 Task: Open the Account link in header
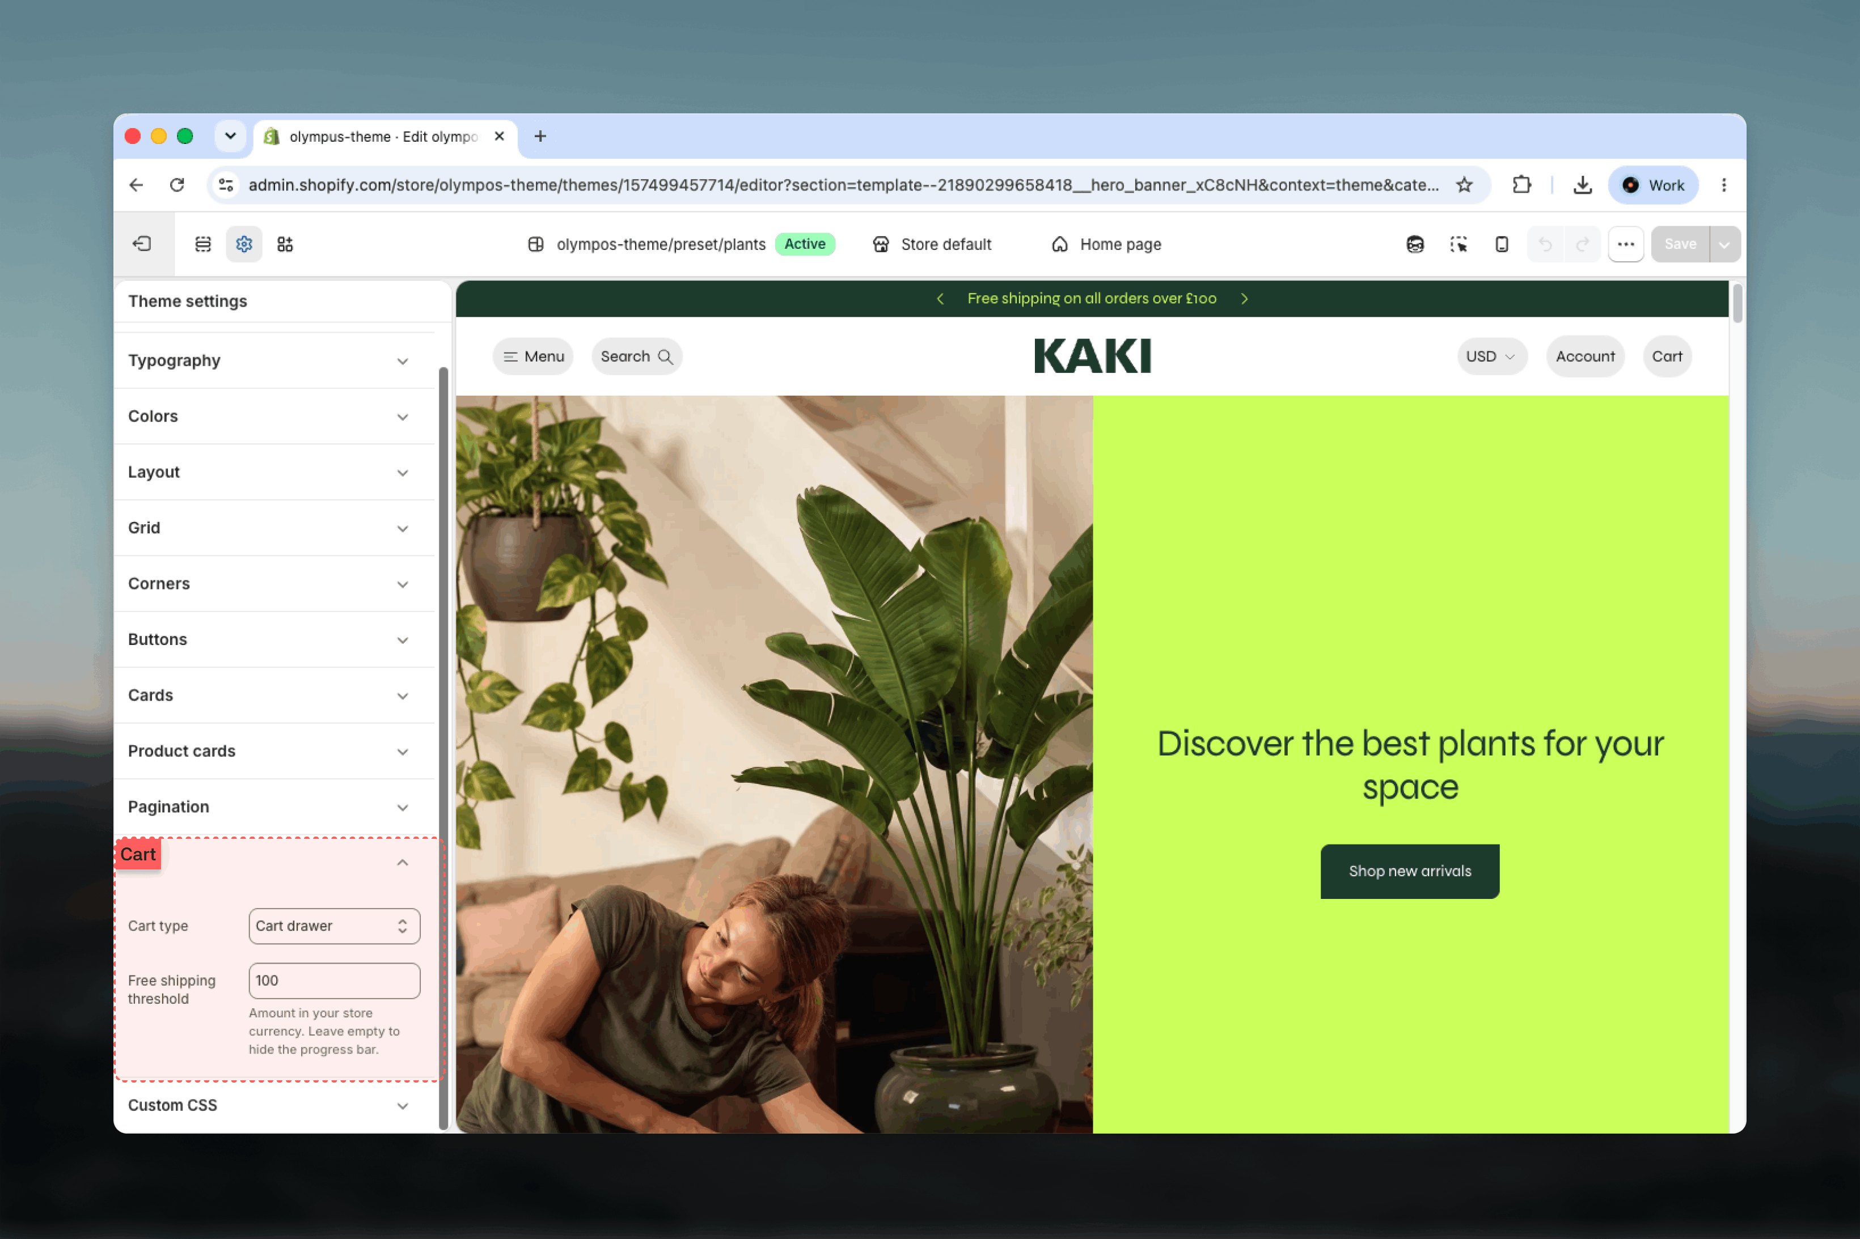point(1585,357)
